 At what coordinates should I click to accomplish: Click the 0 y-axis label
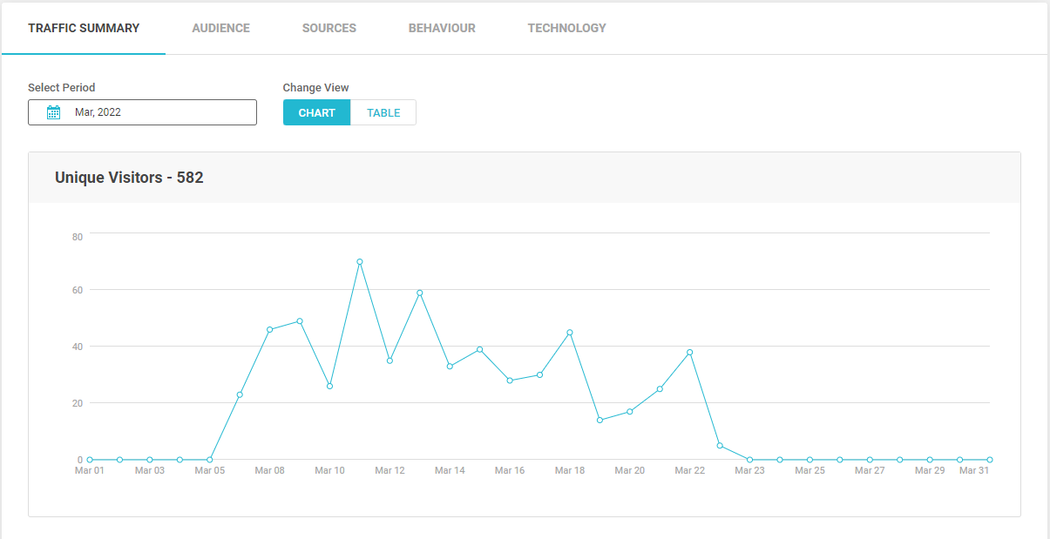(x=80, y=460)
